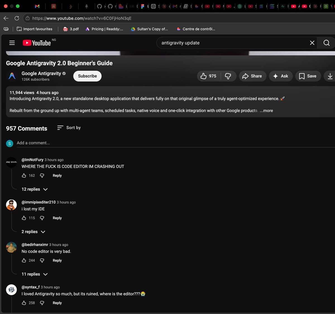
Task: Switch to the Figma browser tab
Action: [x=142, y=6]
